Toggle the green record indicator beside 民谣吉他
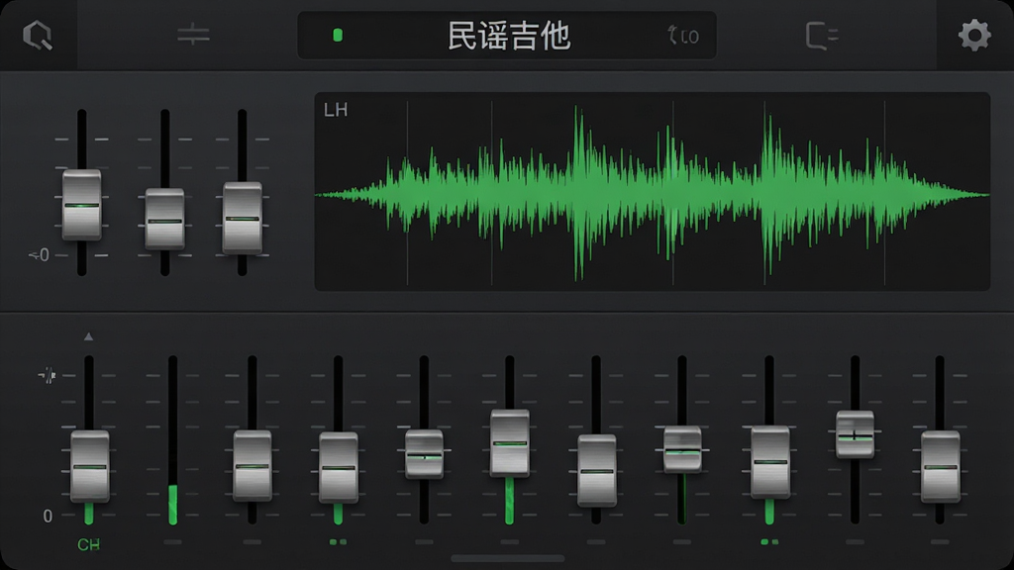 pos(338,35)
